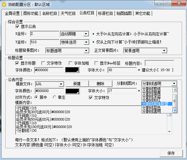
Task: Enable 文字特效 in the title settings
Action: (43, 63)
